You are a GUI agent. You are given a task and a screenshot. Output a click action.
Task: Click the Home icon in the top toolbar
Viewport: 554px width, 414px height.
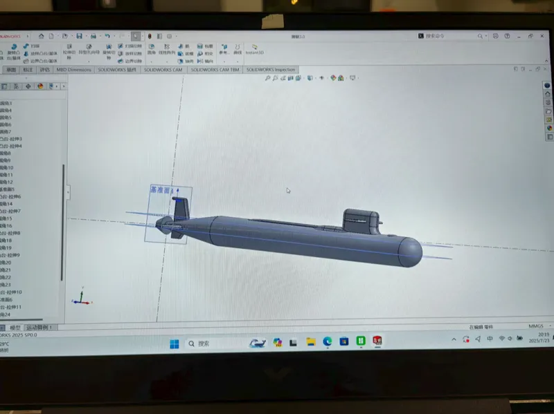click(x=42, y=36)
